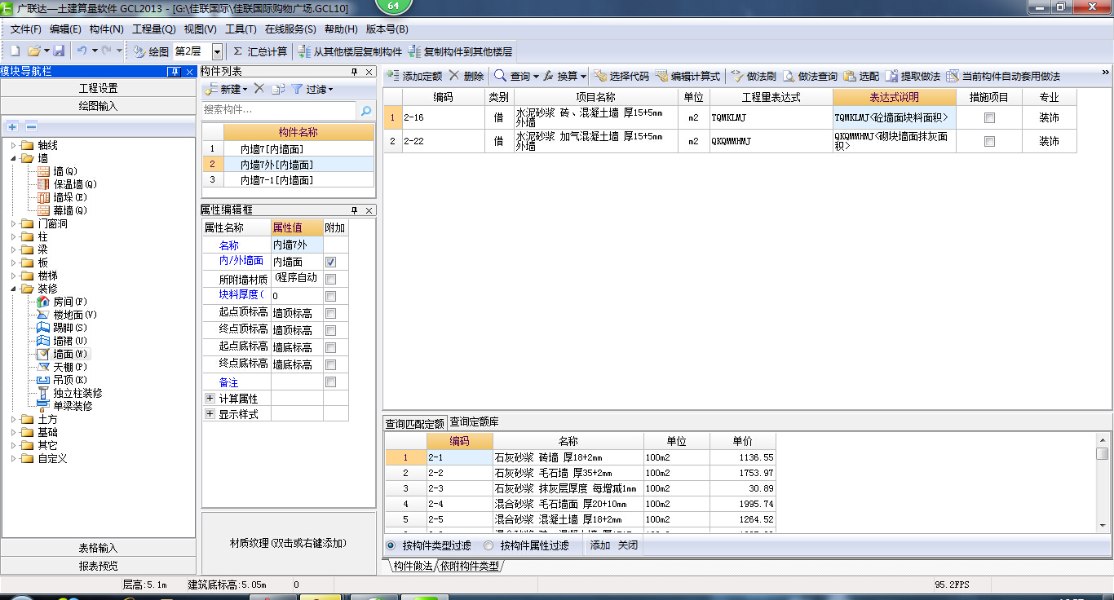Switch to 查询定额库 tab
The height and width of the screenshot is (600, 1114).
tap(474, 422)
